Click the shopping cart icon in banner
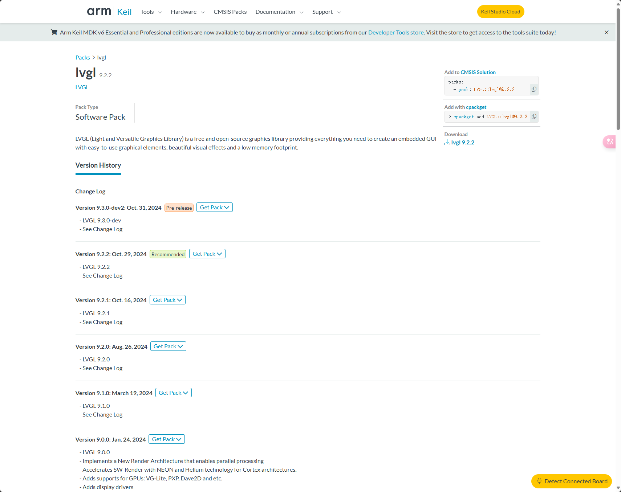 click(x=54, y=32)
